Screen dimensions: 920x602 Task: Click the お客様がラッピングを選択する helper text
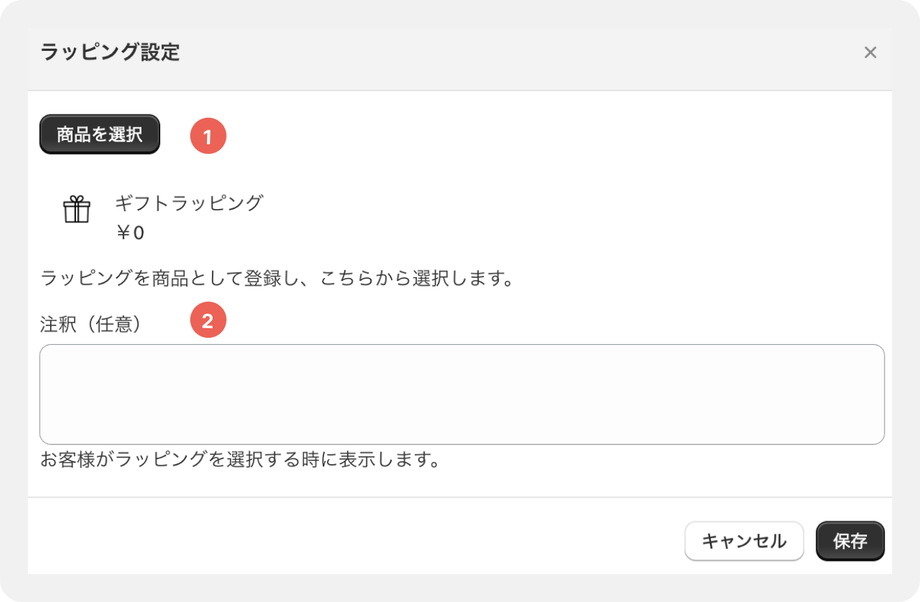[240, 461]
